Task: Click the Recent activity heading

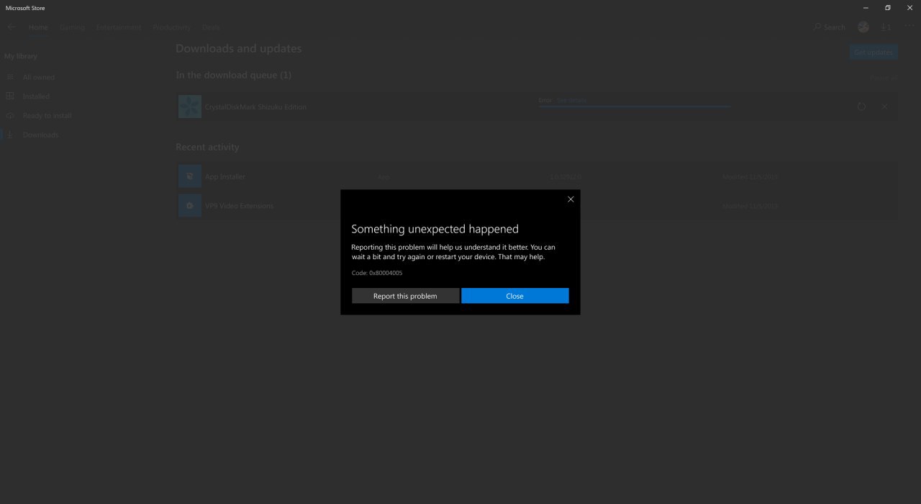Action: 207,147
